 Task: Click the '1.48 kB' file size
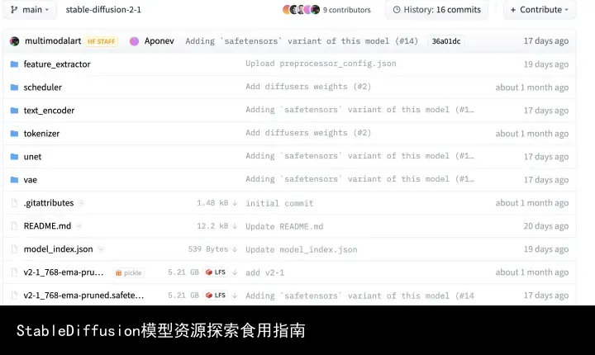pos(212,203)
